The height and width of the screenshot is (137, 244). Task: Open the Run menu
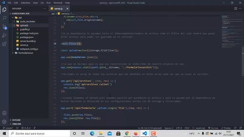click(x=48, y=3)
